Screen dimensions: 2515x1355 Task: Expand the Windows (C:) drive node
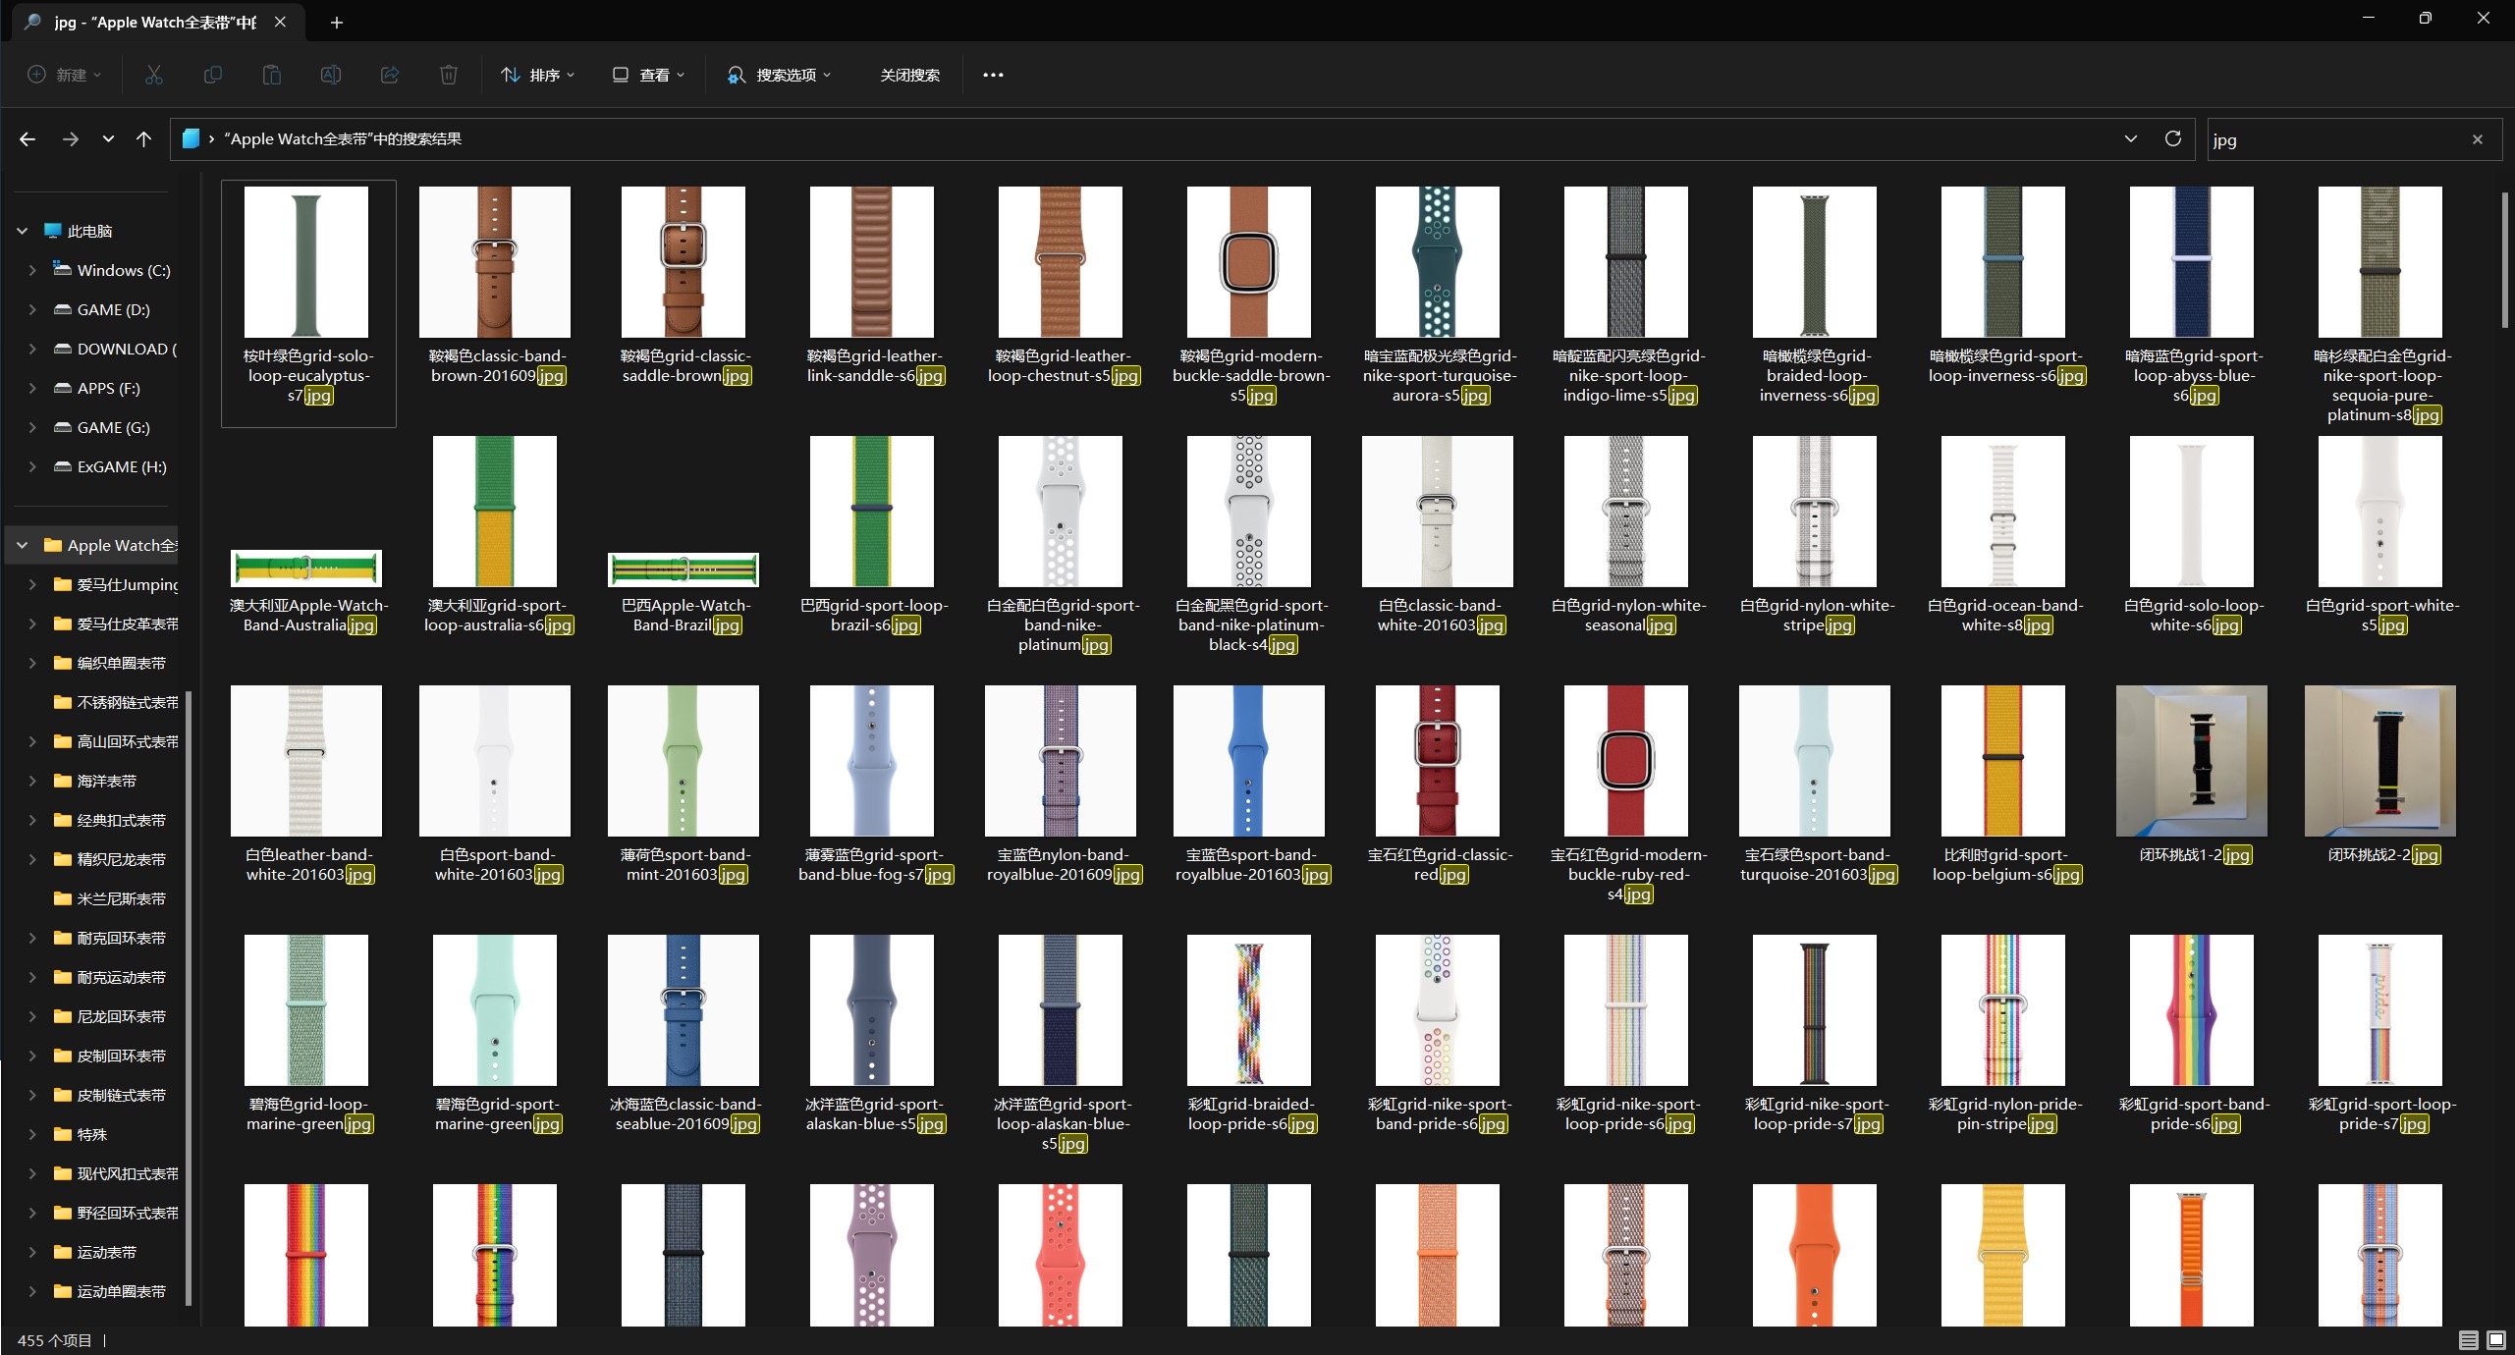32,270
